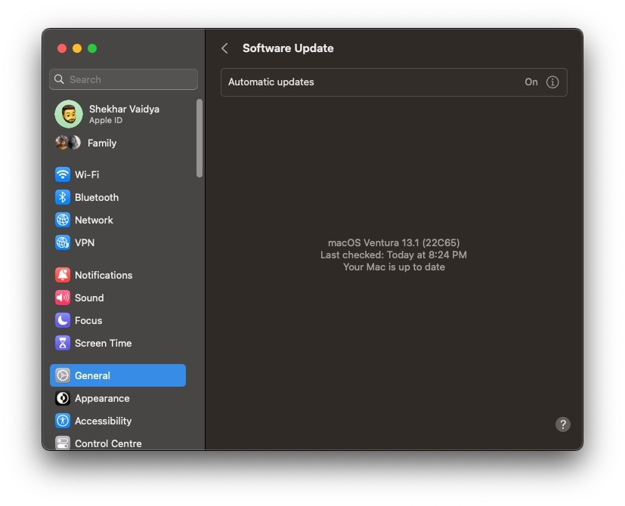The height and width of the screenshot is (506, 625).
Task: Select the Sound label in sidebar
Action: [89, 298]
